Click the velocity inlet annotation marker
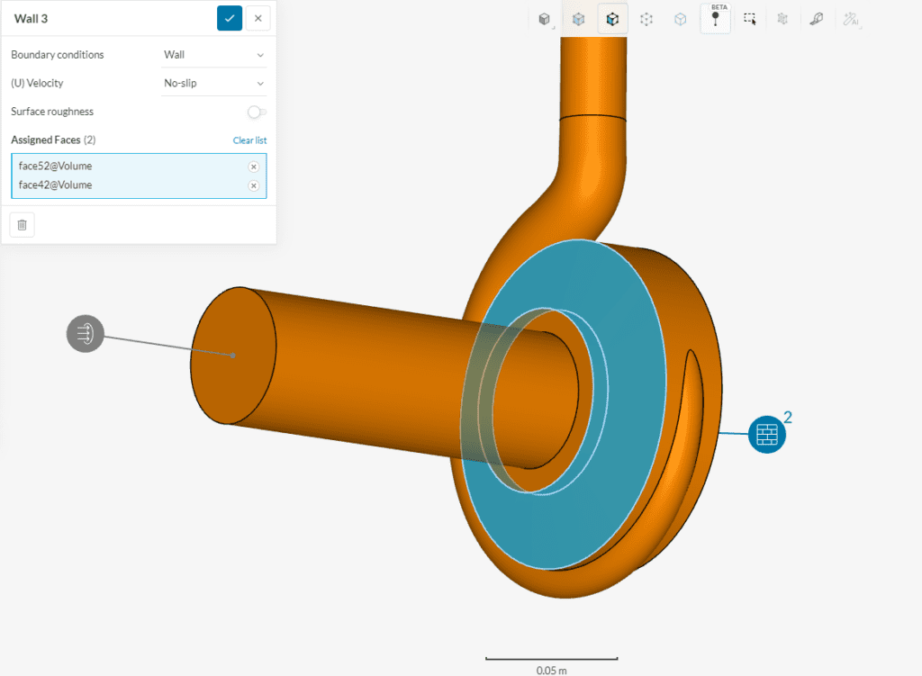 (85, 333)
